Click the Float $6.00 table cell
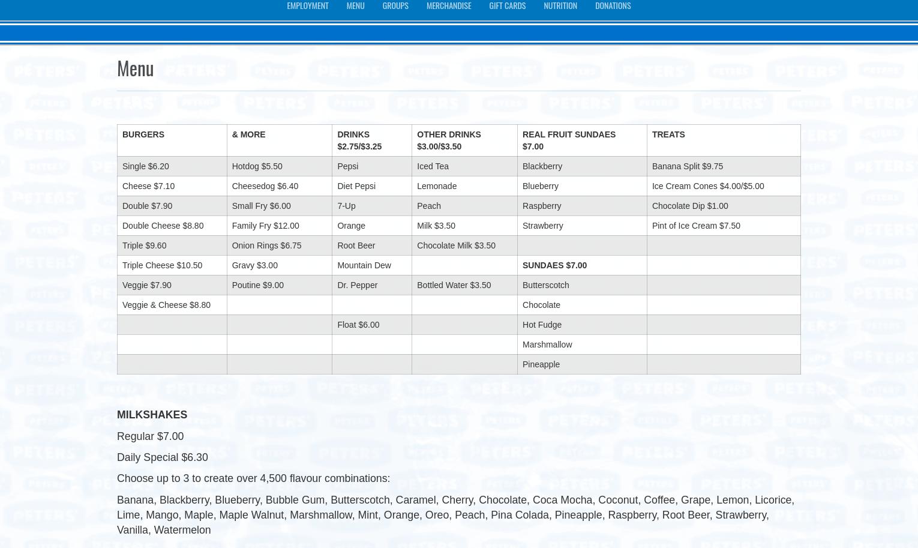 click(x=358, y=325)
